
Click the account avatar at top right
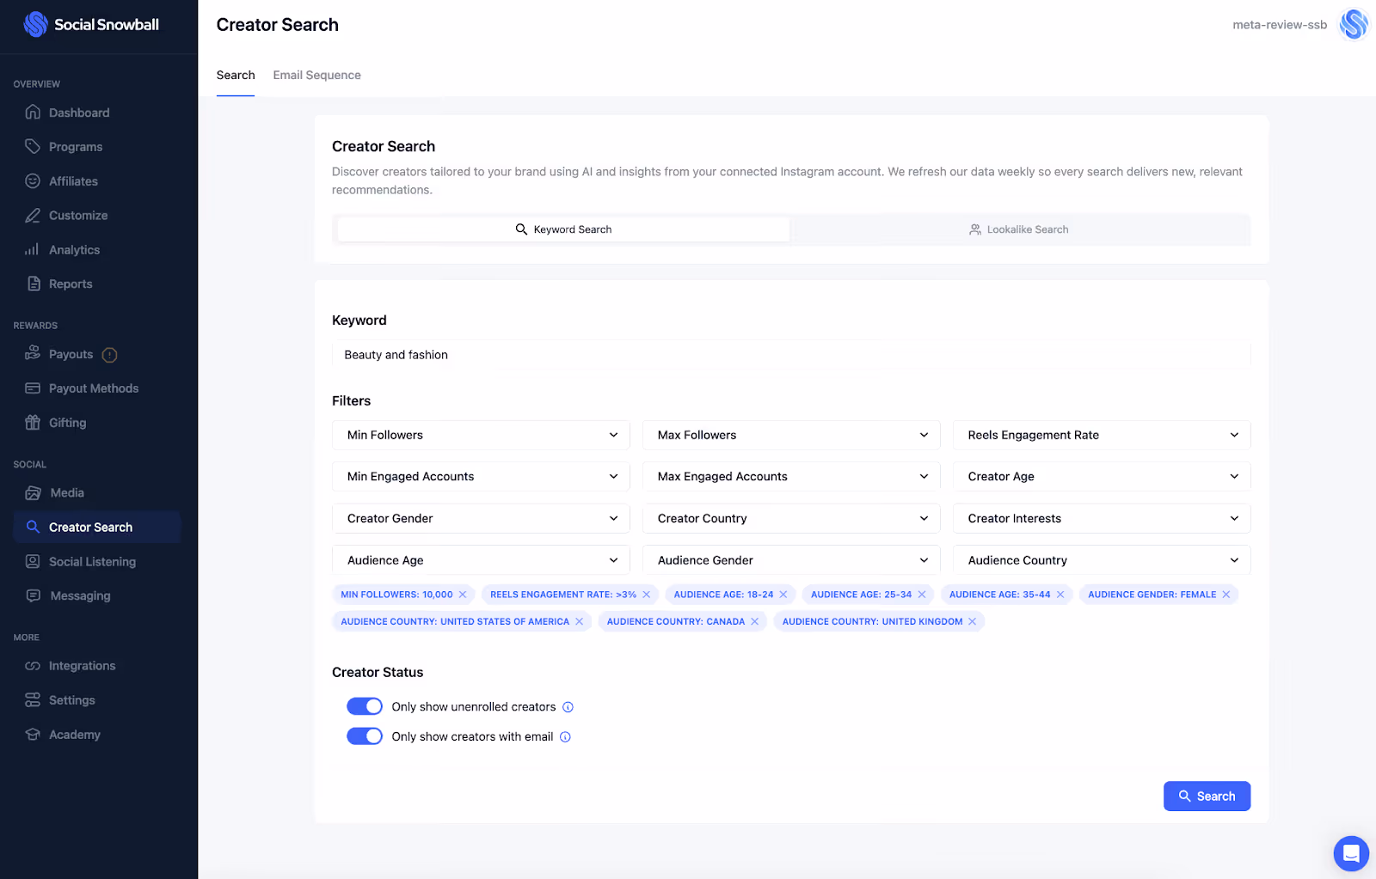1354,24
